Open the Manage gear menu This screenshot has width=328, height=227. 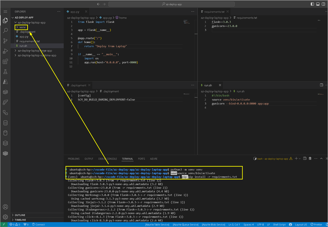click(x=5, y=217)
